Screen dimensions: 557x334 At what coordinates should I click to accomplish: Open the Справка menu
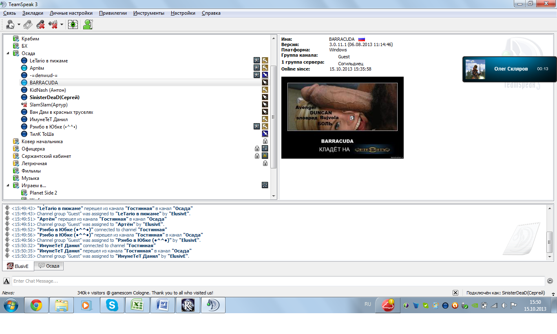click(x=211, y=13)
